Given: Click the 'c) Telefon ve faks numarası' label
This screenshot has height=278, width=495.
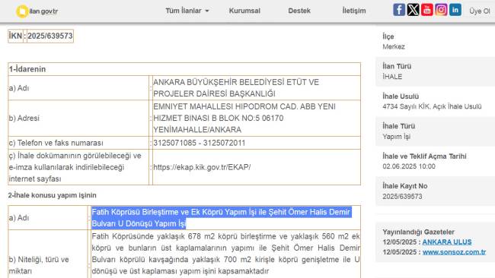Looking at the screenshot, I should pos(56,143).
